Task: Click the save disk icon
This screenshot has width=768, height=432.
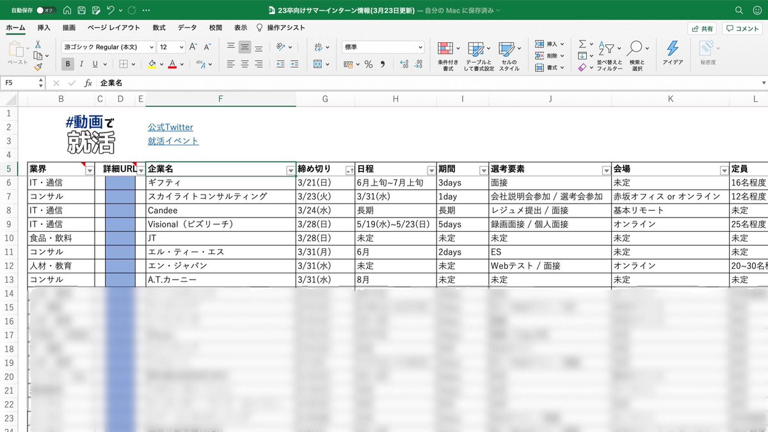Action: (81, 10)
